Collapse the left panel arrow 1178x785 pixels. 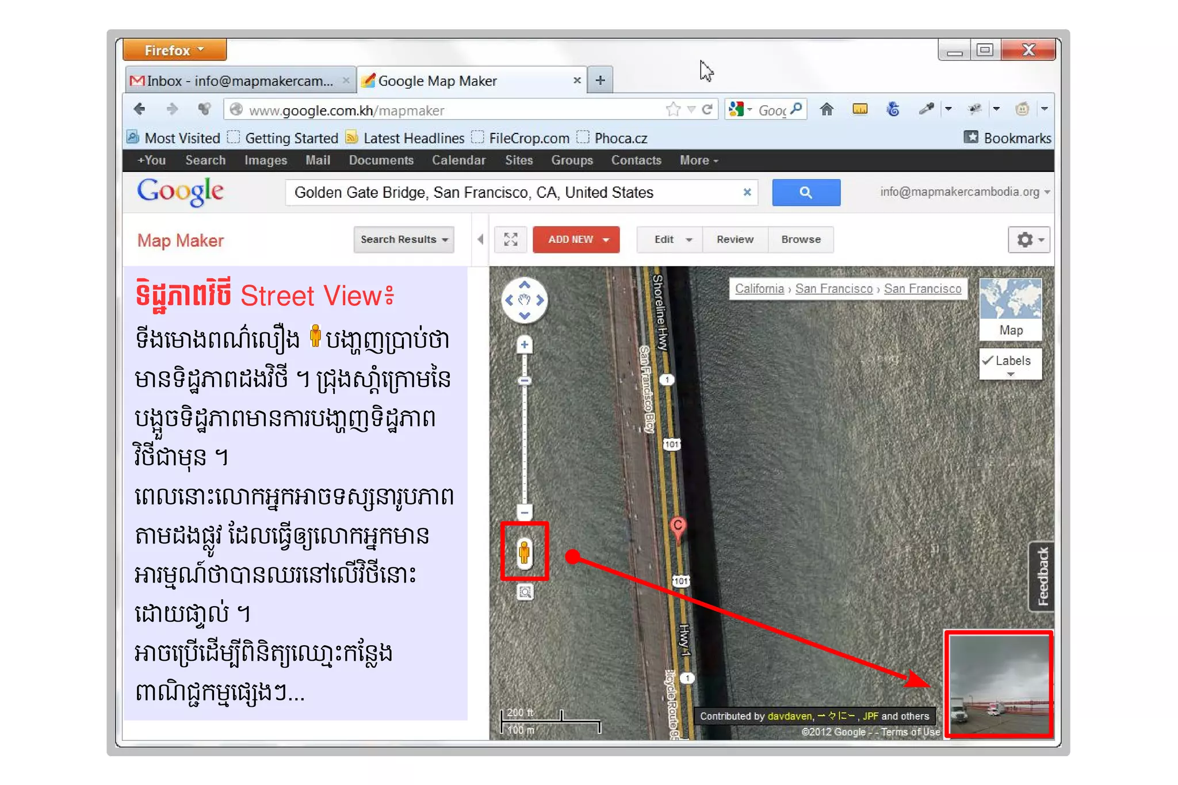480,239
